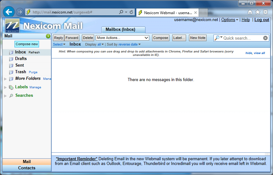Click the view all hints link
The image size is (273, 175).
(x=259, y=53)
